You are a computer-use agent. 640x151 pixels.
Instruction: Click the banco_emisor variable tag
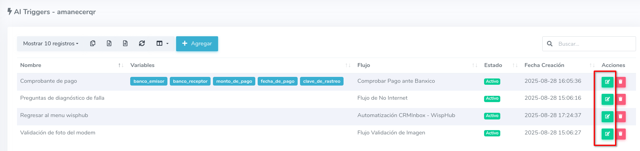(x=149, y=81)
